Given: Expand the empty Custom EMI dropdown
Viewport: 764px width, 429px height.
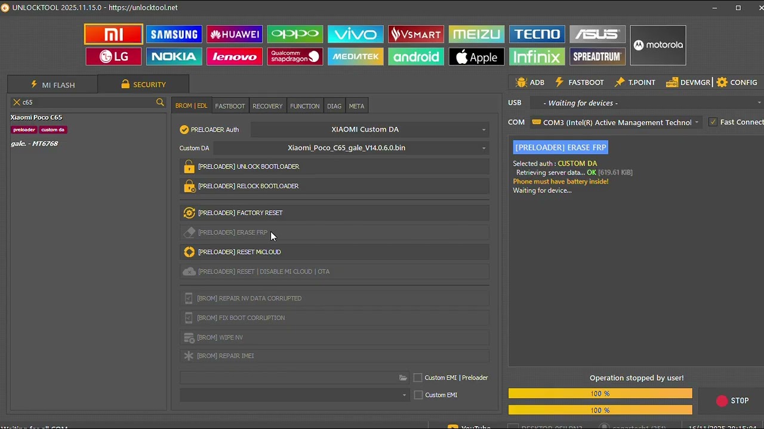Looking at the screenshot, I should pos(295,395).
